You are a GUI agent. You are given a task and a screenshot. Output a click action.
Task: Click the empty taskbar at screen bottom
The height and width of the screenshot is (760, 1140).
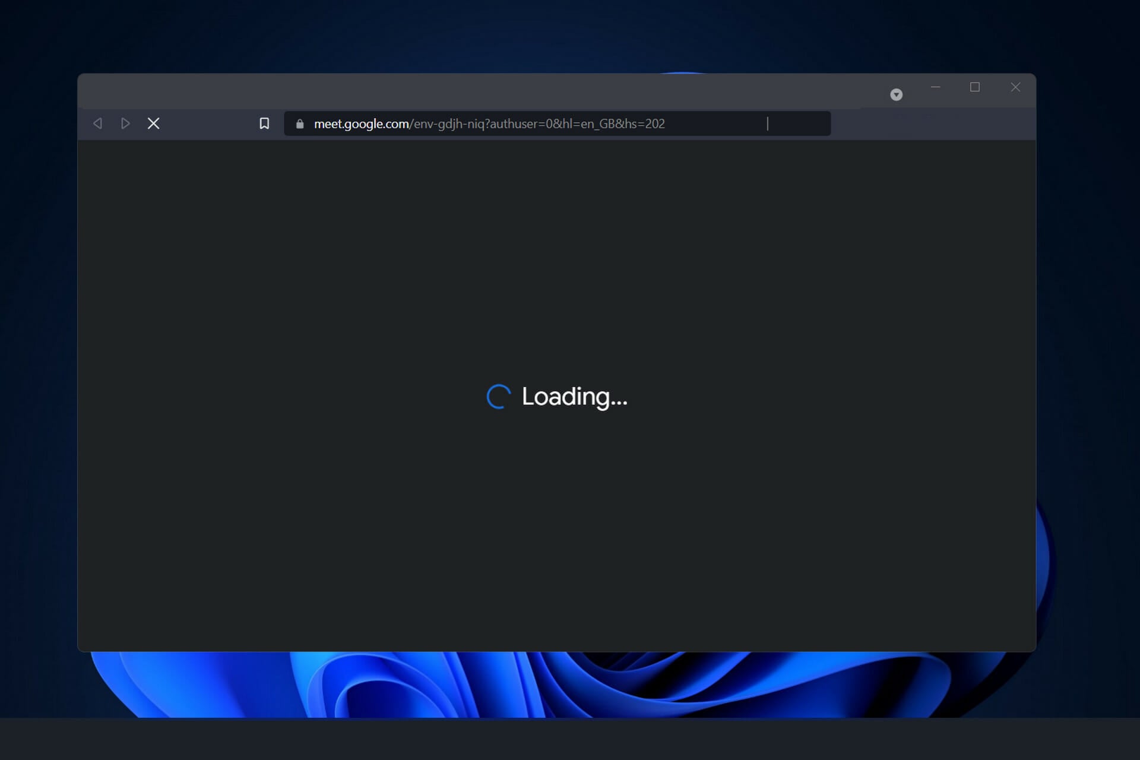click(570, 739)
